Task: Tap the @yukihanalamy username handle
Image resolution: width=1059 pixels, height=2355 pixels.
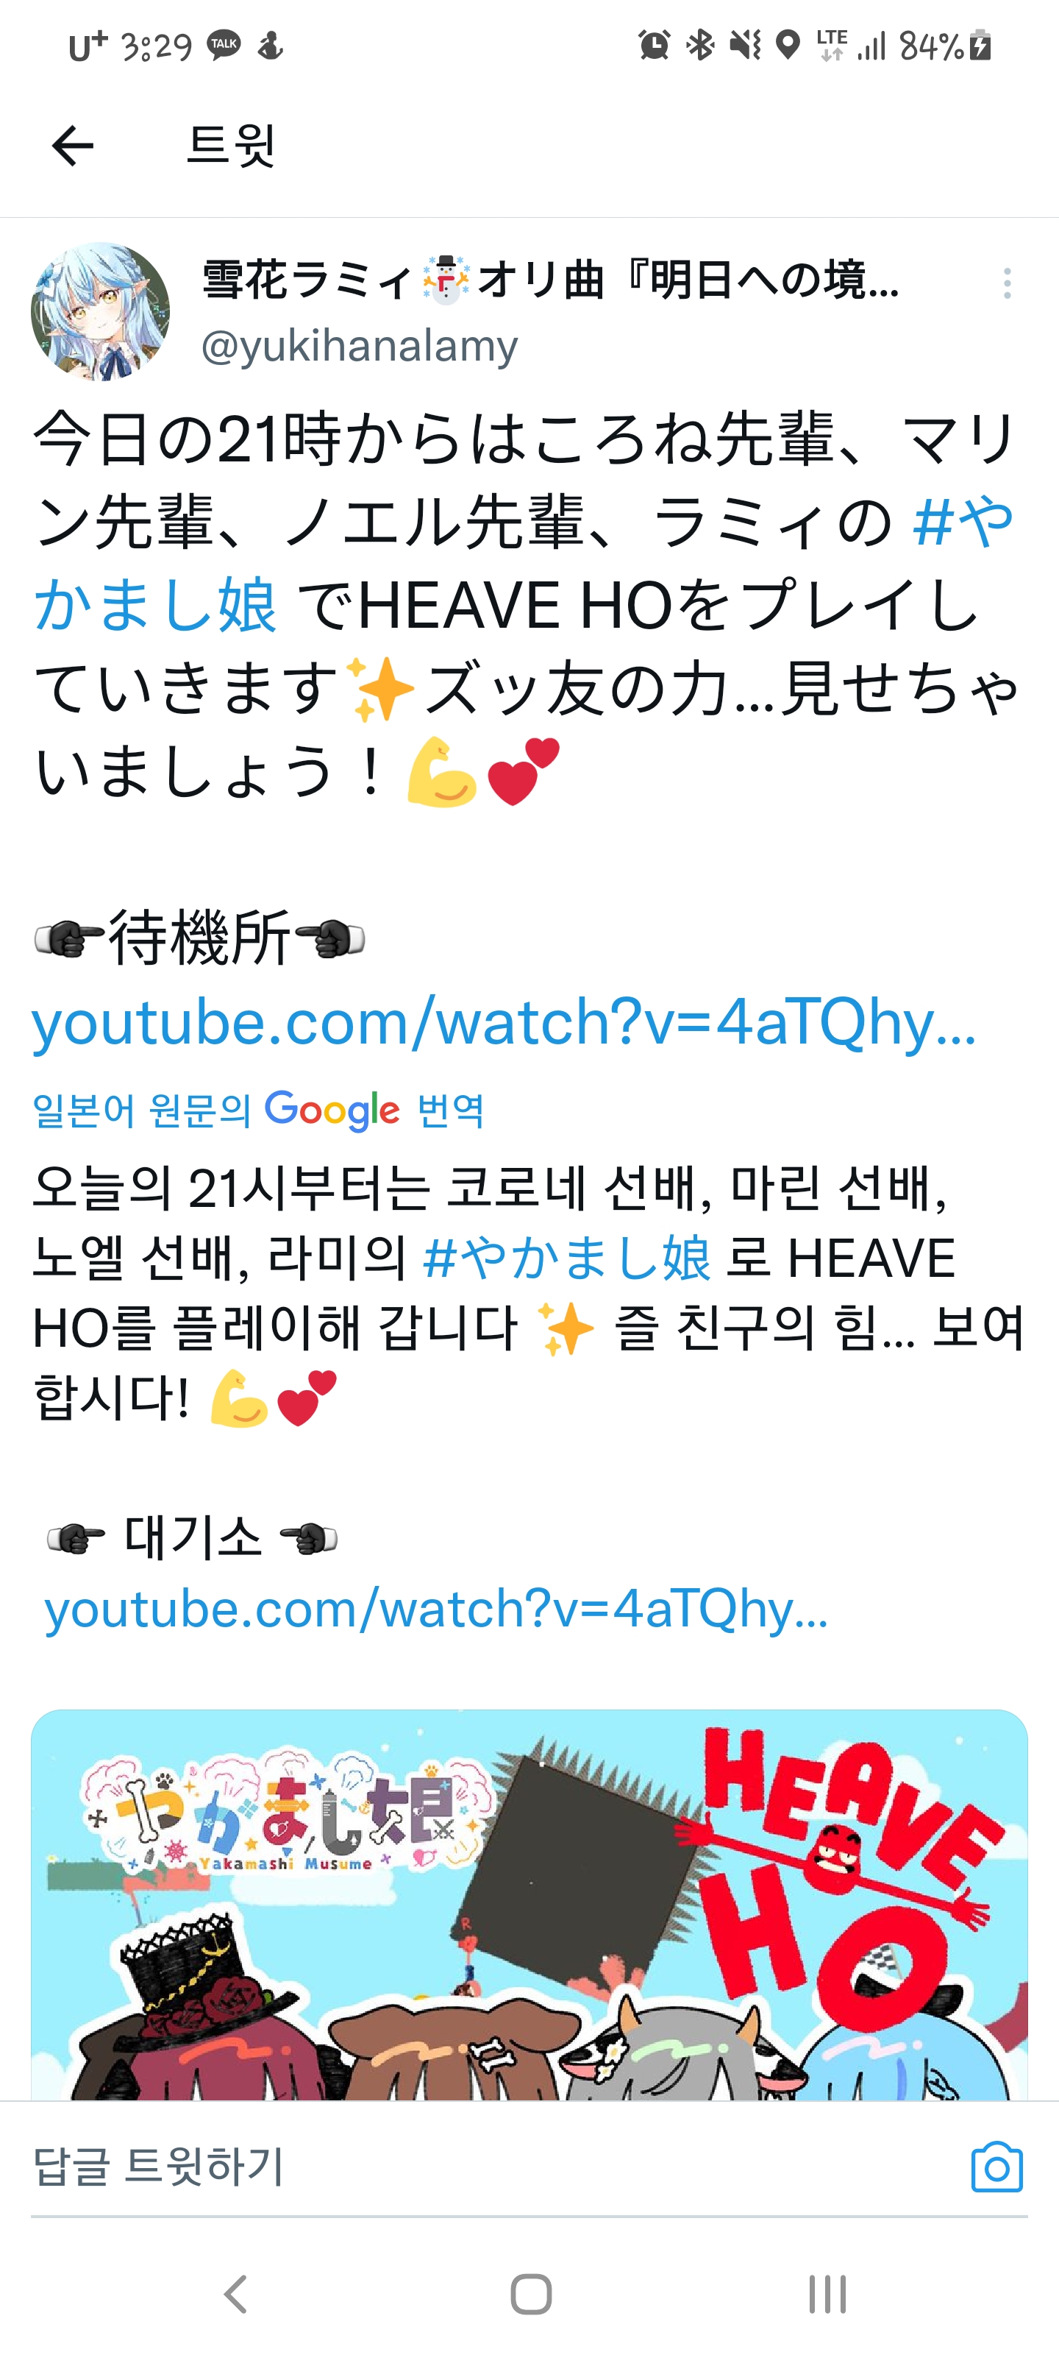Action: click(x=359, y=346)
